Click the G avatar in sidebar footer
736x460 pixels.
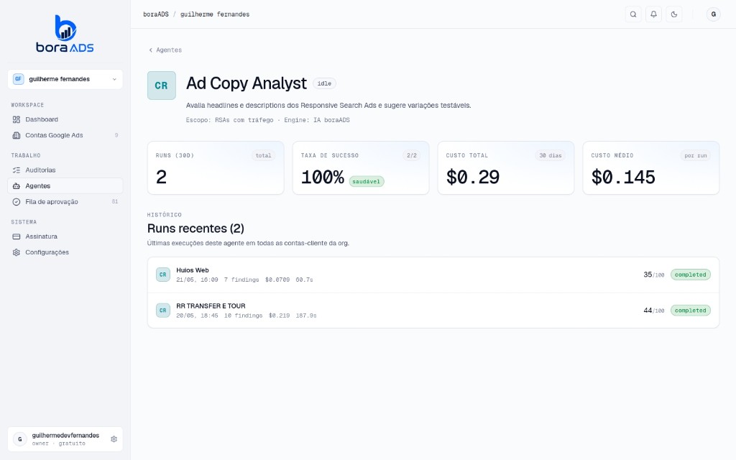coord(19,439)
